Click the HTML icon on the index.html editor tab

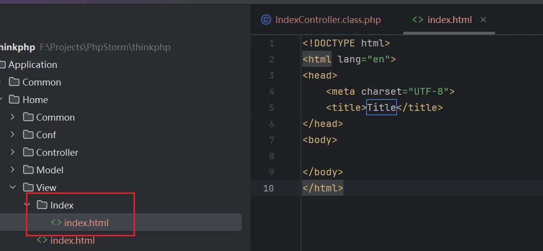click(x=417, y=20)
